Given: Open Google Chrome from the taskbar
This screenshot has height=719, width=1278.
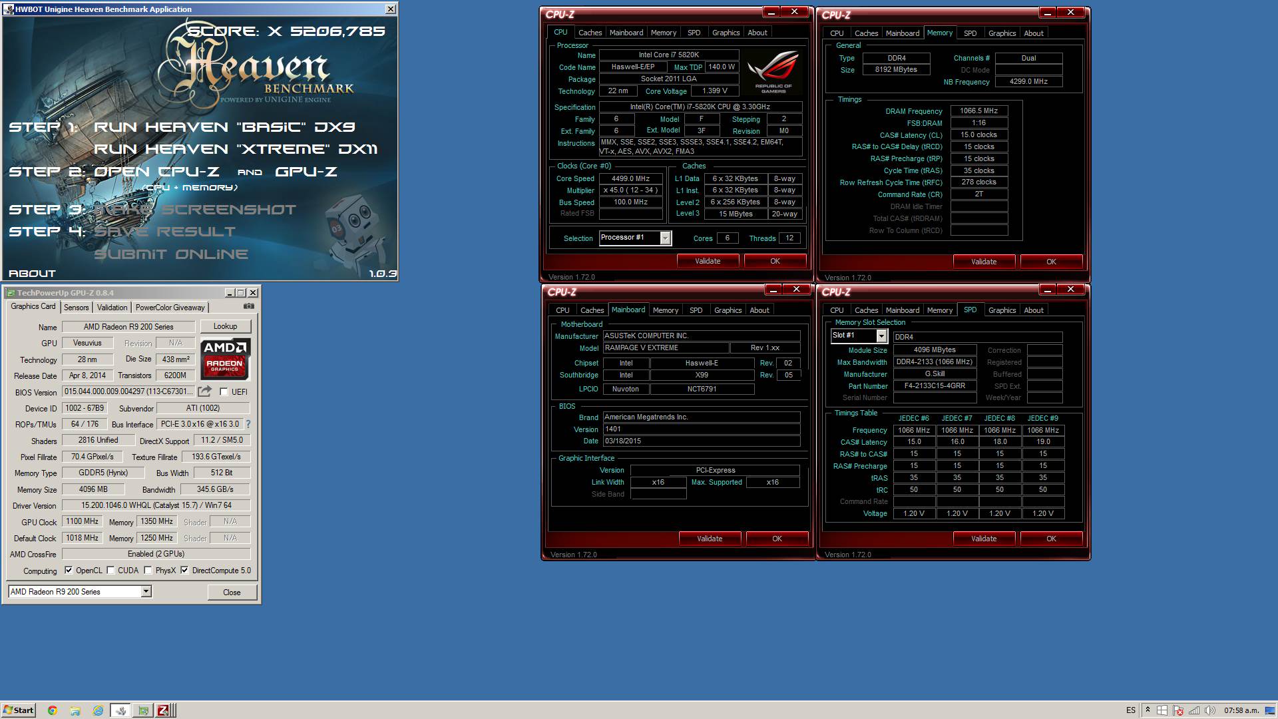Looking at the screenshot, I should 53,710.
